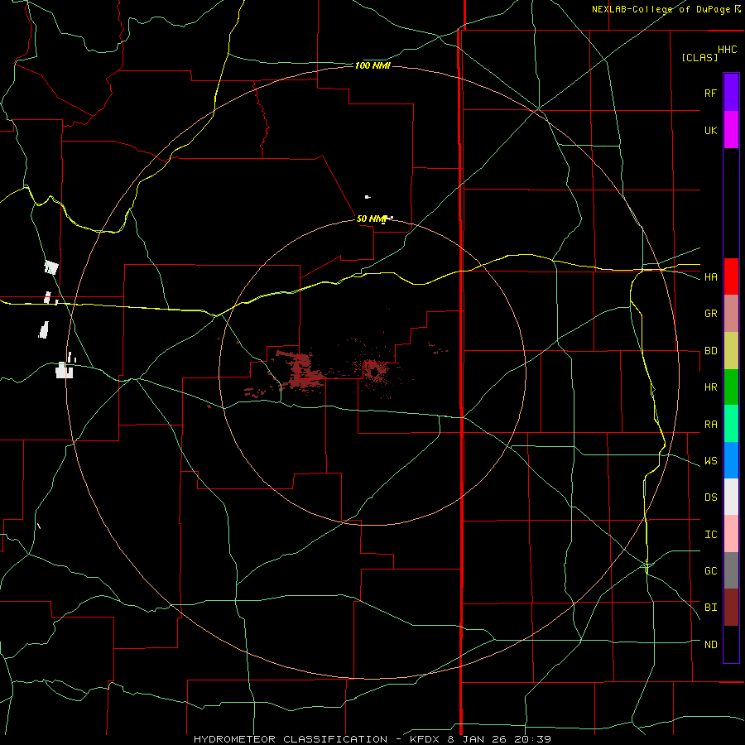This screenshot has height=745, width=745.
Task: Click the blue WS legend swatch
Action: pyautogui.click(x=731, y=460)
